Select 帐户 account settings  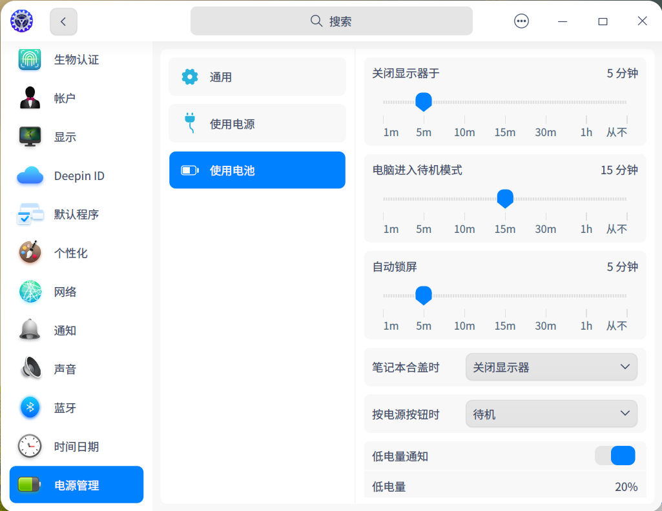tap(29, 98)
